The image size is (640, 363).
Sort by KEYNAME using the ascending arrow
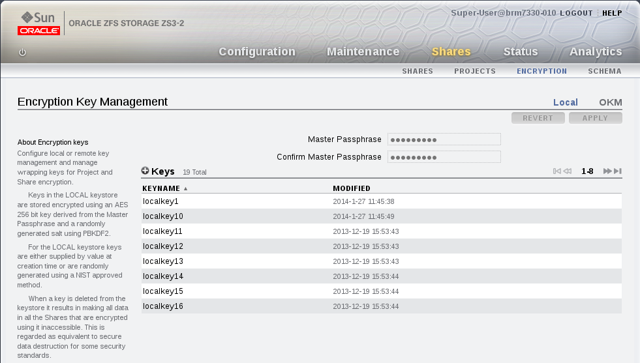coord(186,188)
